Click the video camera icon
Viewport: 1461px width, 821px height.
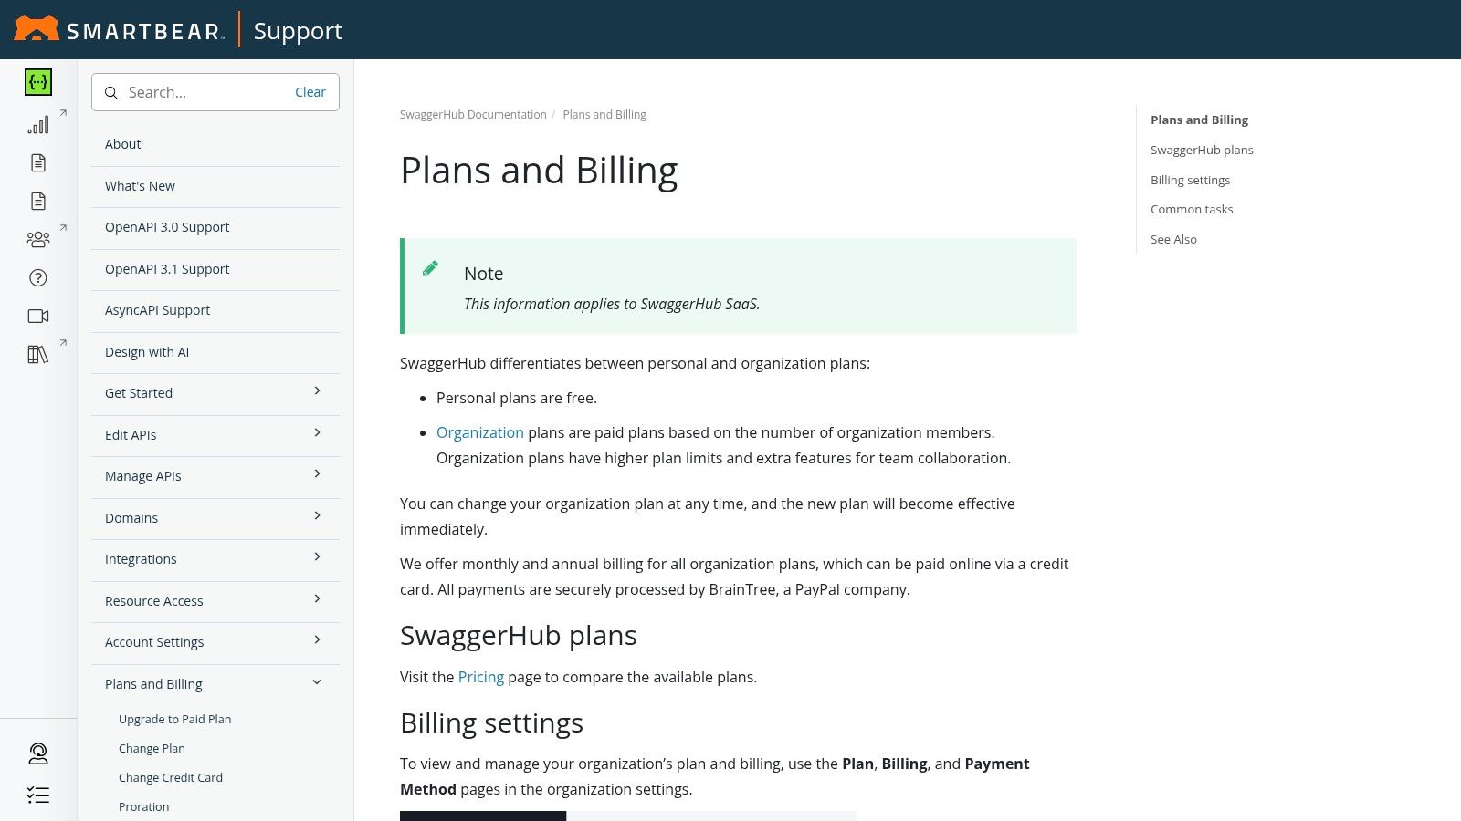pos(38,317)
